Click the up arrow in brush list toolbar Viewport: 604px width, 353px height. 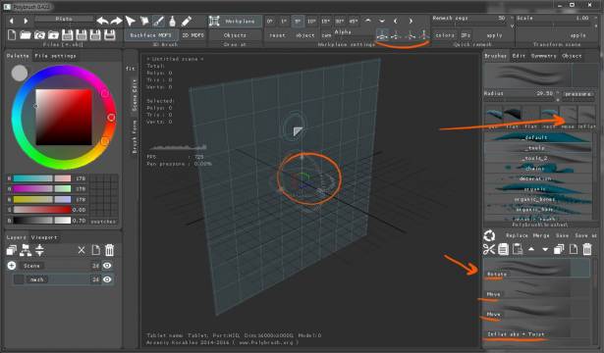coord(531,250)
